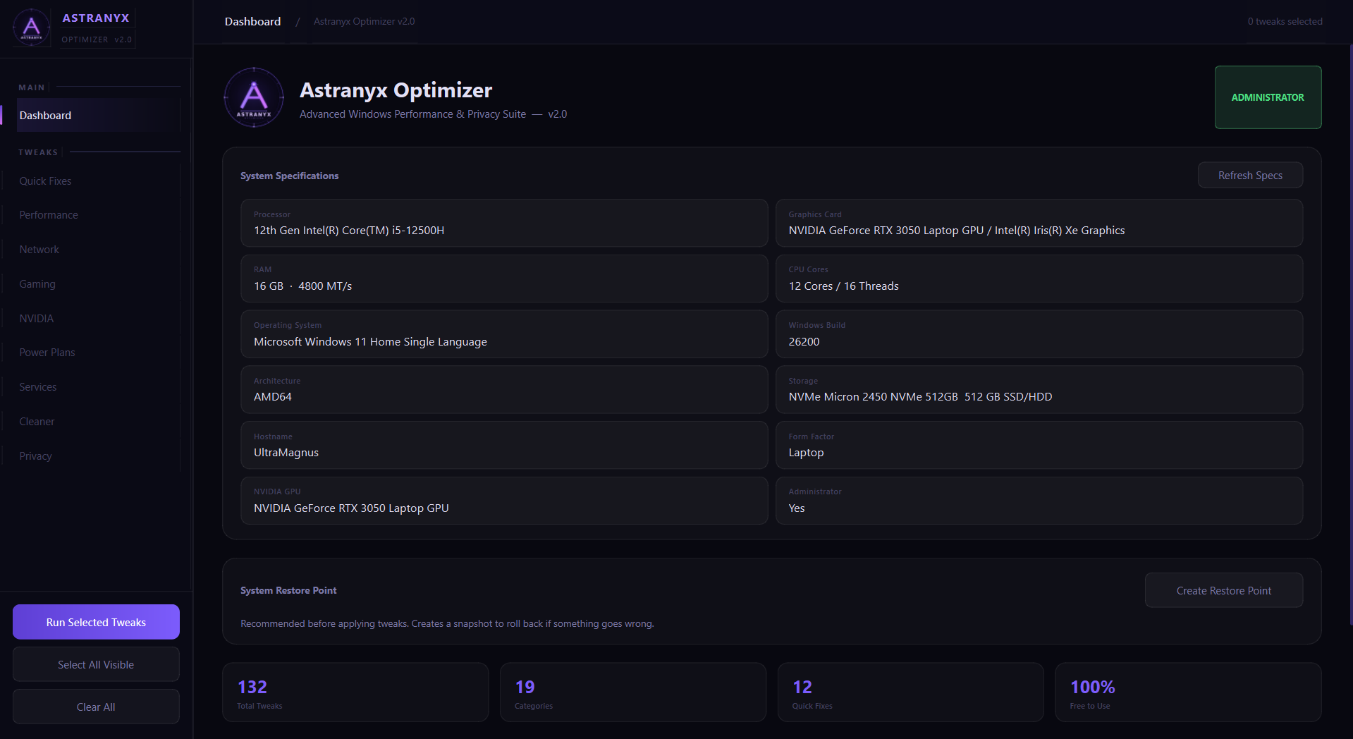Click the Dashboard breadcrumb at the top
1353x739 pixels.
tap(252, 21)
